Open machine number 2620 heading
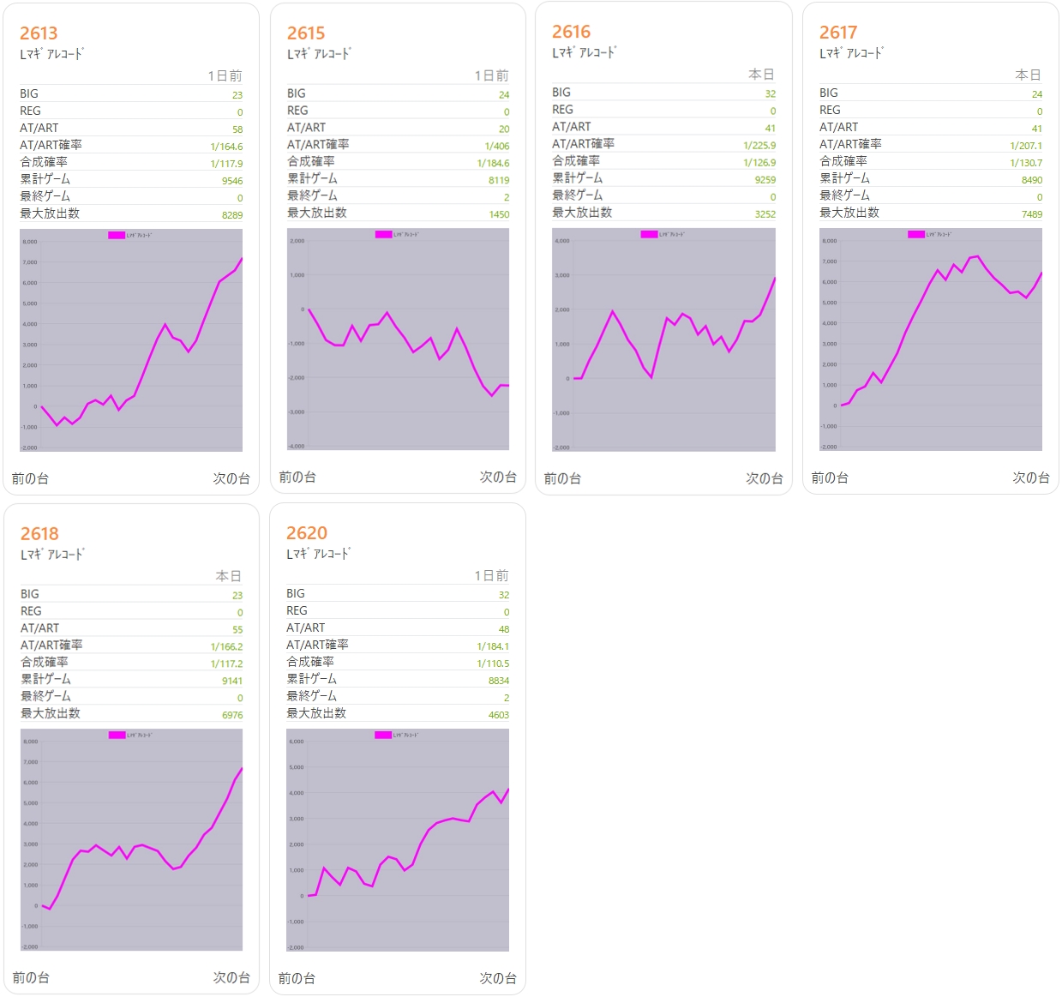 tap(307, 533)
